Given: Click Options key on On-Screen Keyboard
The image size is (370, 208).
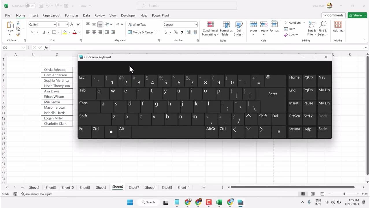Looking at the screenshot, I should coord(295,132).
